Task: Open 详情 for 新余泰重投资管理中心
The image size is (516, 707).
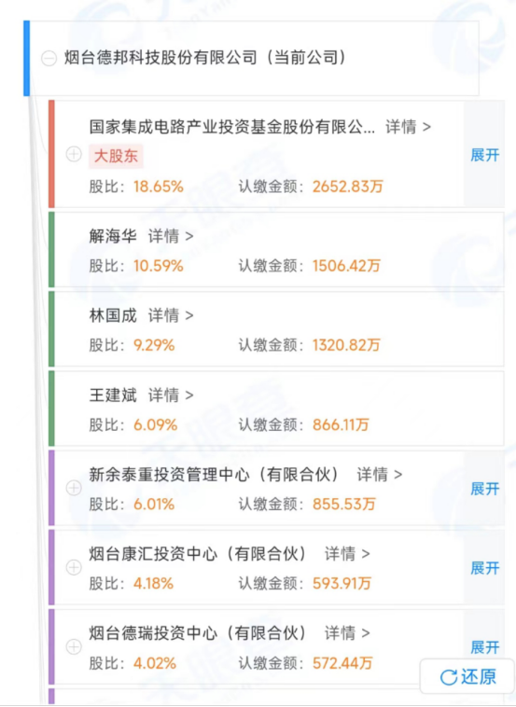Action: coord(380,475)
